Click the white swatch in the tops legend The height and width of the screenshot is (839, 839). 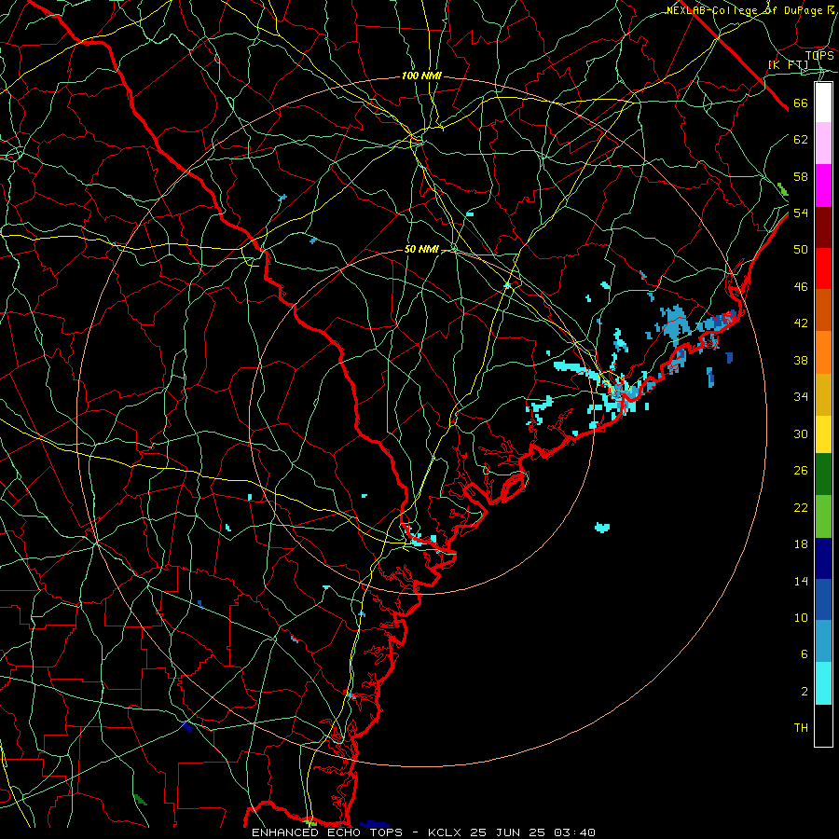pyautogui.click(x=823, y=103)
